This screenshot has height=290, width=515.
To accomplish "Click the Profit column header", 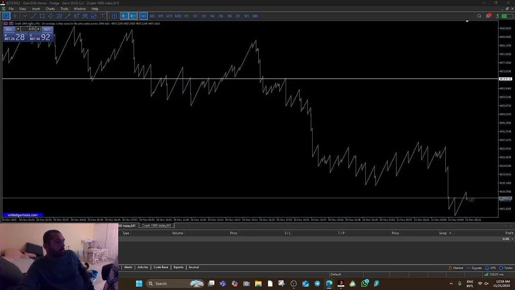I will [509, 233].
